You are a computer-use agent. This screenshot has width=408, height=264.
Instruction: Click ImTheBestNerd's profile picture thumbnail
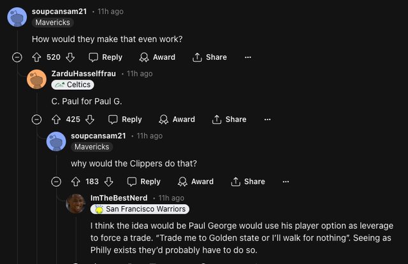click(76, 204)
